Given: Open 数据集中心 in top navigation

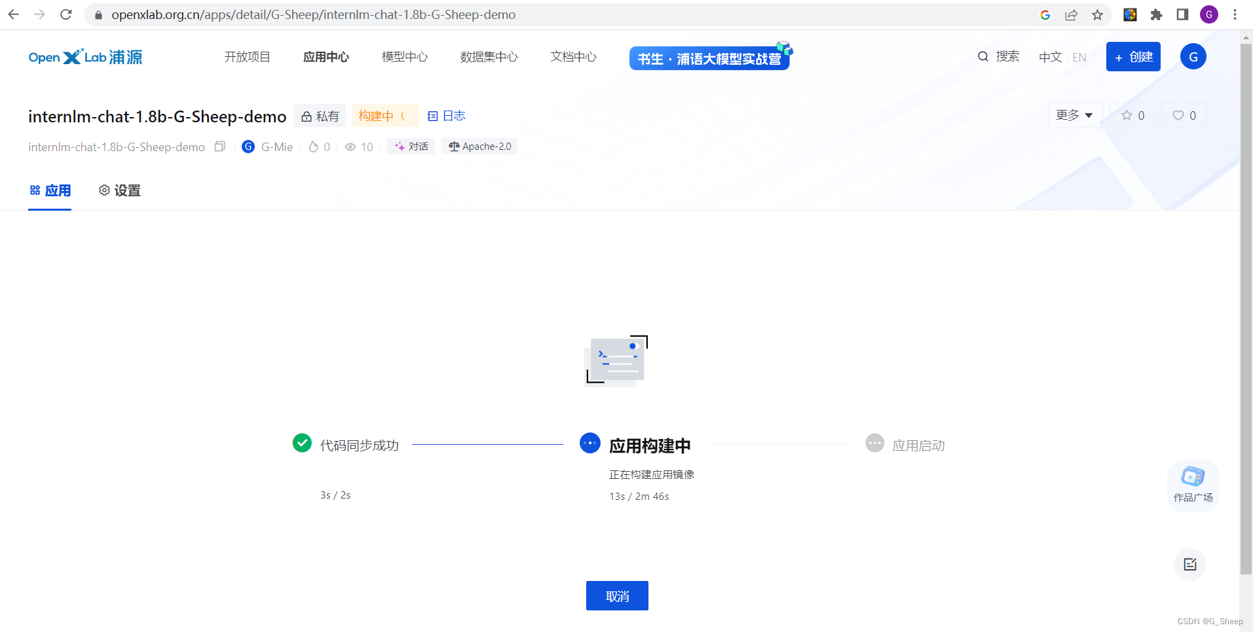Looking at the screenshot, I should point(489,57).
